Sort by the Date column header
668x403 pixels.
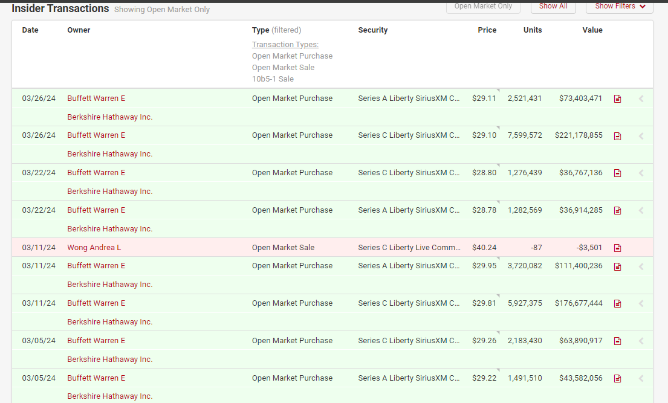[x=30, y=30]
